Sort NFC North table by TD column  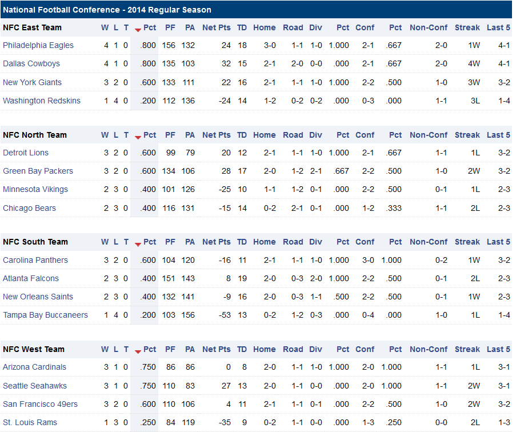242,135
